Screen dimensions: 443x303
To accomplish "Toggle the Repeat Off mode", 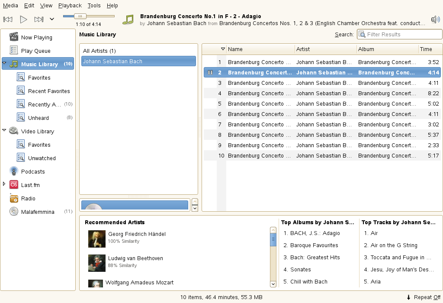I will coord(424,297).
